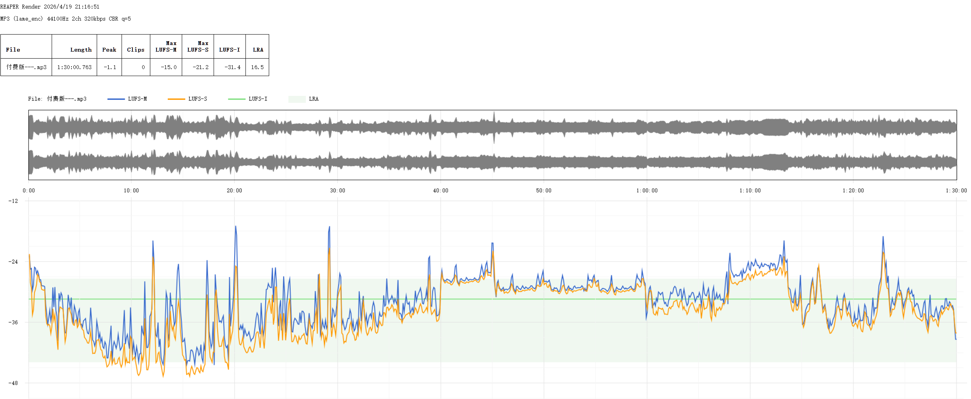This screenshot has width=971, height=399.
Task: Click the 1:00:00 time axis label
Action: pyautogui.click(x=647, y=191)
